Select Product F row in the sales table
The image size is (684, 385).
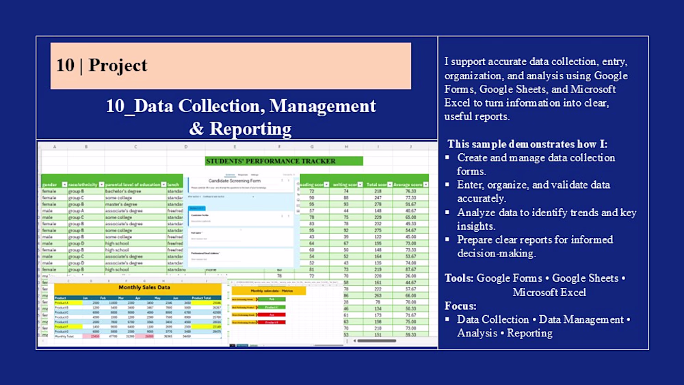(138, 327)
